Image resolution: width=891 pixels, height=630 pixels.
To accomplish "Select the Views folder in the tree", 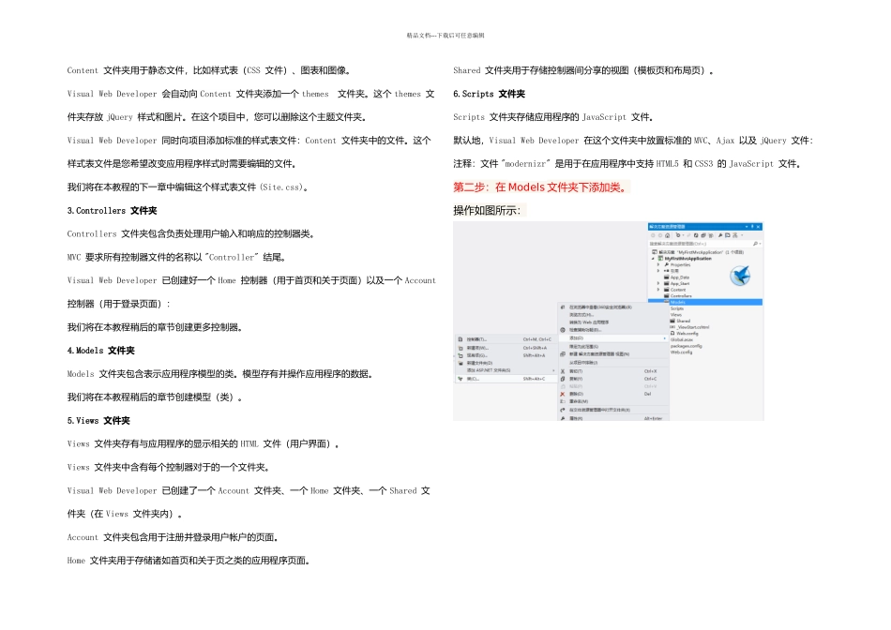I will coord(676,315).
